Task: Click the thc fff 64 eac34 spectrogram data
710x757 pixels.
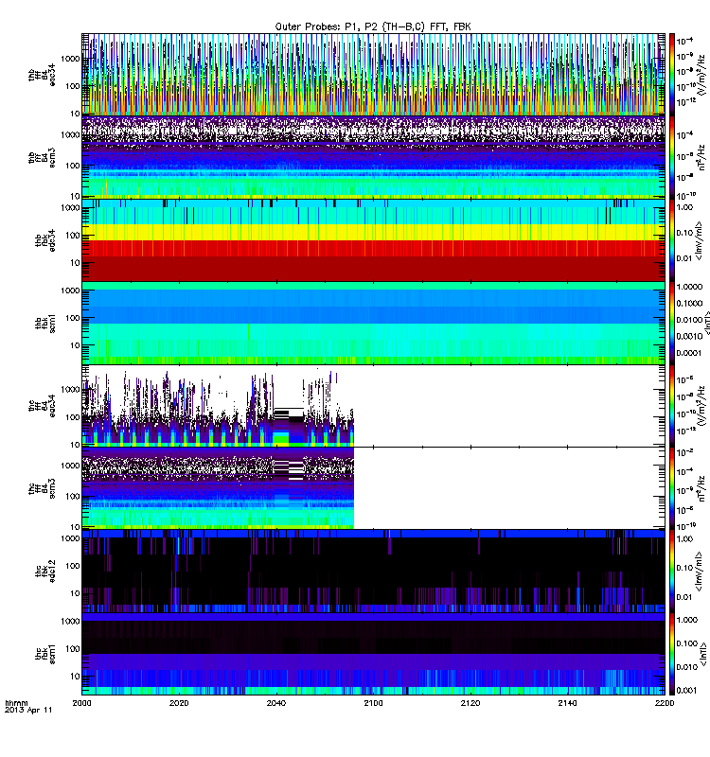Action: tap(218, 406)
